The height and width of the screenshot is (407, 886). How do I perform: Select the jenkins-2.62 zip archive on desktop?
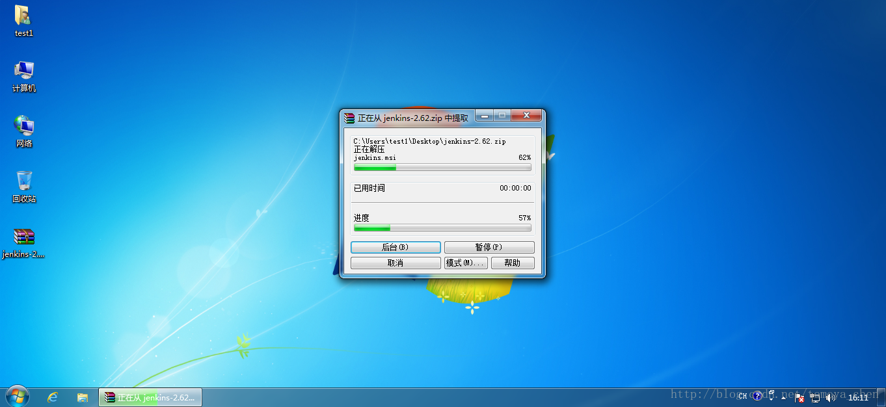click(x=24, y=243)
